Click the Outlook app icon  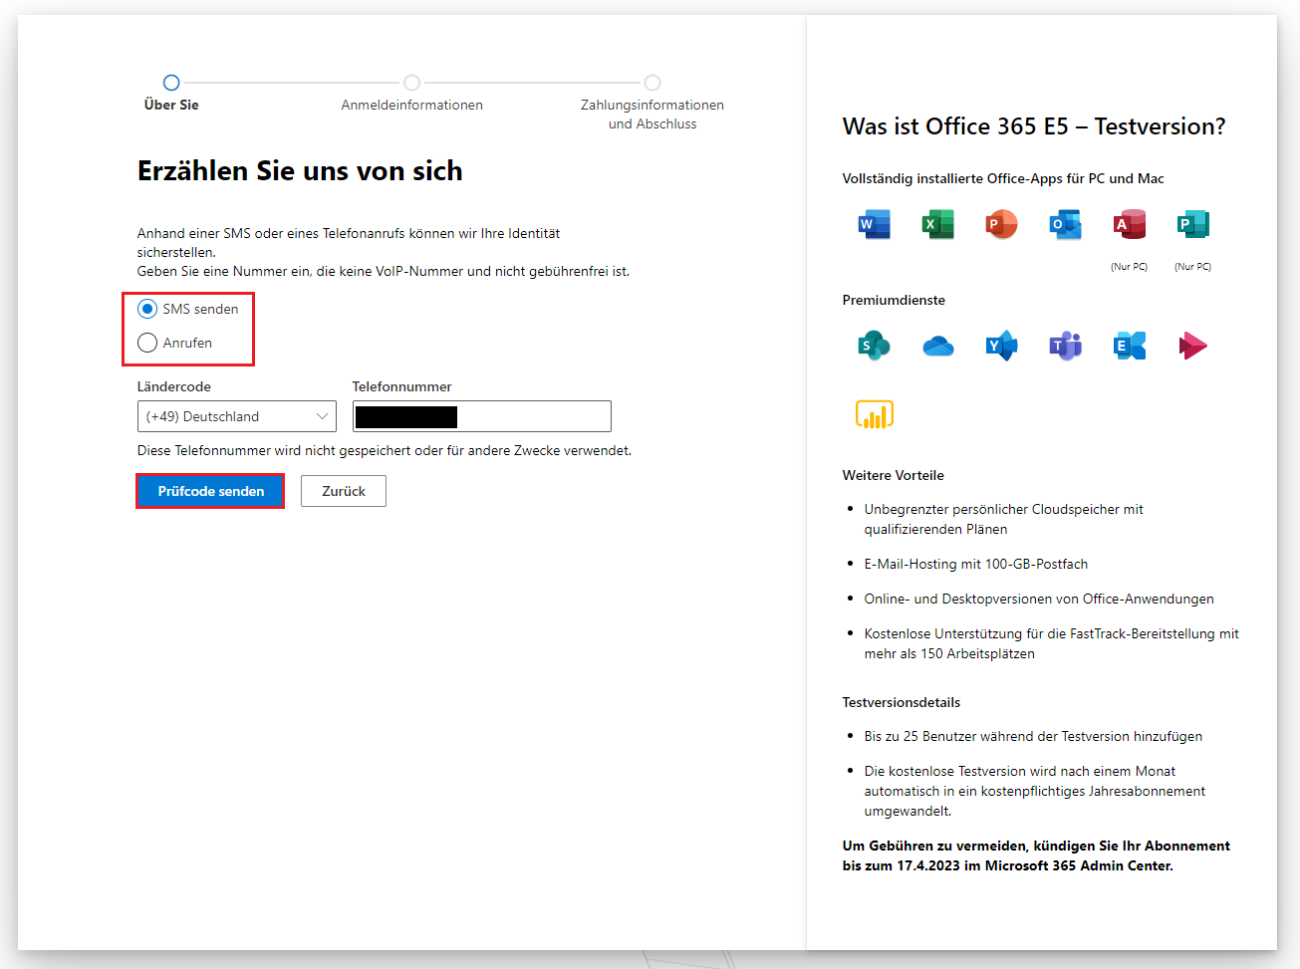(1065, 224)
